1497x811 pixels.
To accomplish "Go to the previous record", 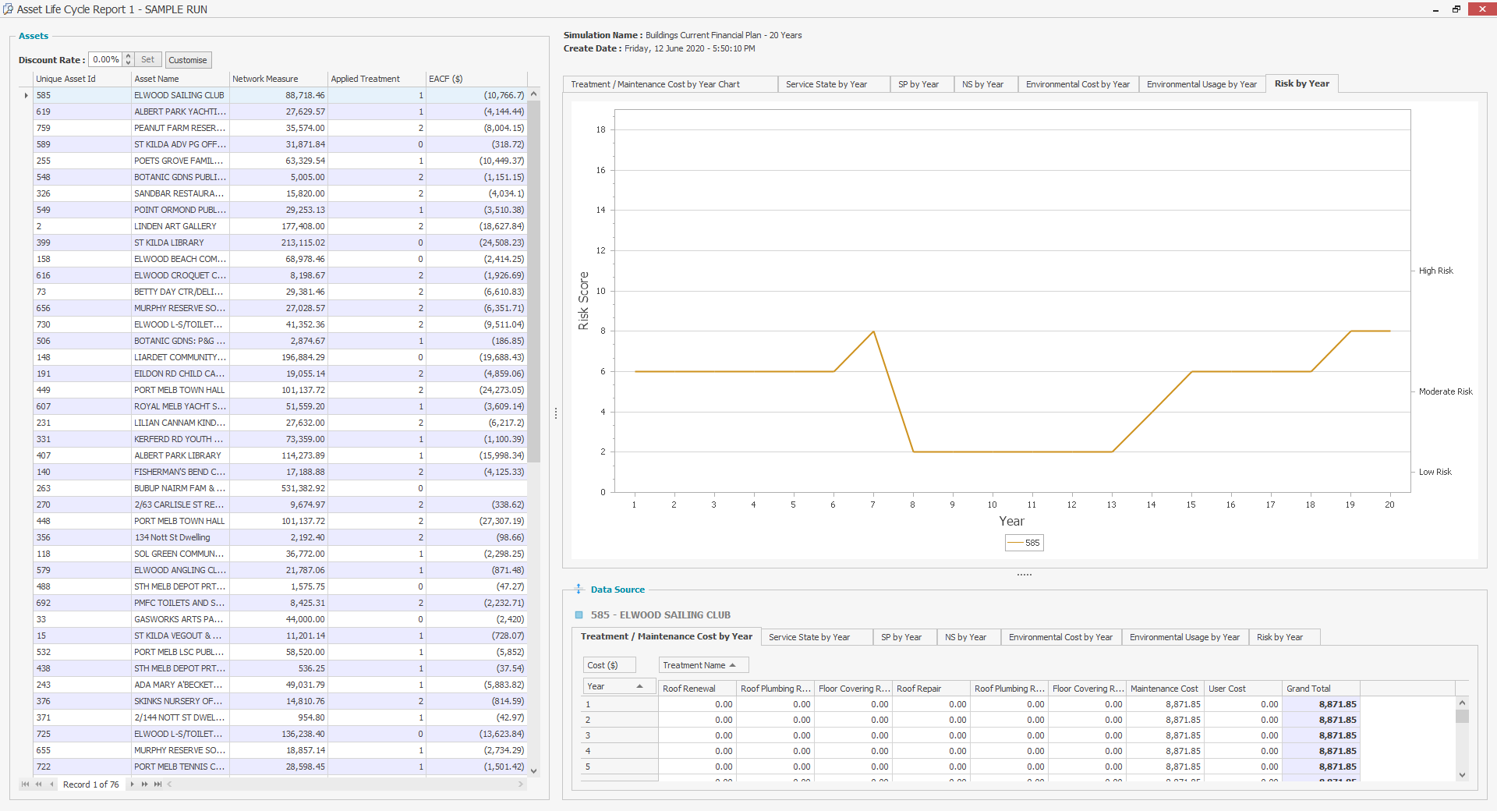I will click(51, 784).
